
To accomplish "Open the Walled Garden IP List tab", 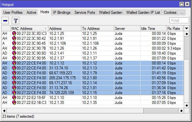I will click(x=143, y=12).
